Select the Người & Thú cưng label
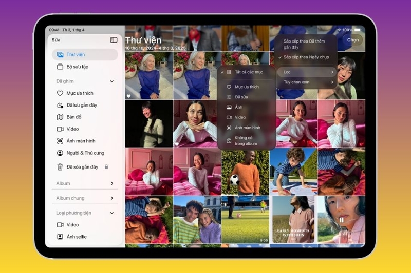Screen dimensions: 411x273 [x=85, y=153]
